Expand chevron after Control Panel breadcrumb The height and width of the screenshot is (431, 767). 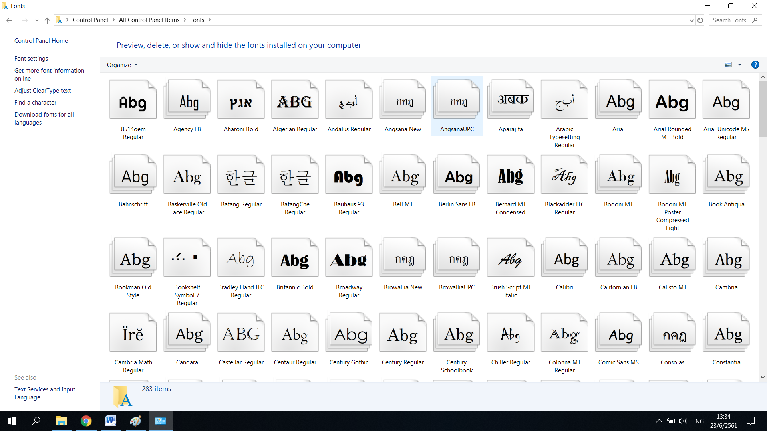pos(113,20)
